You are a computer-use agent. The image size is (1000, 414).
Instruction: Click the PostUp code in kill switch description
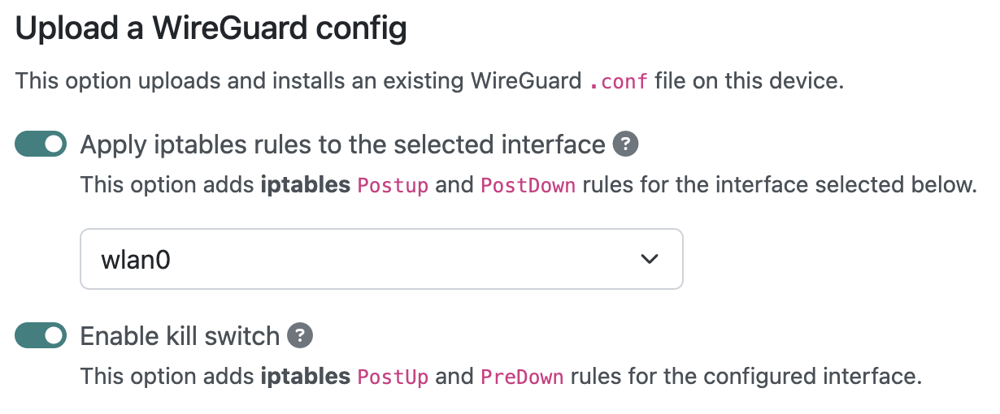coord(393,377)
